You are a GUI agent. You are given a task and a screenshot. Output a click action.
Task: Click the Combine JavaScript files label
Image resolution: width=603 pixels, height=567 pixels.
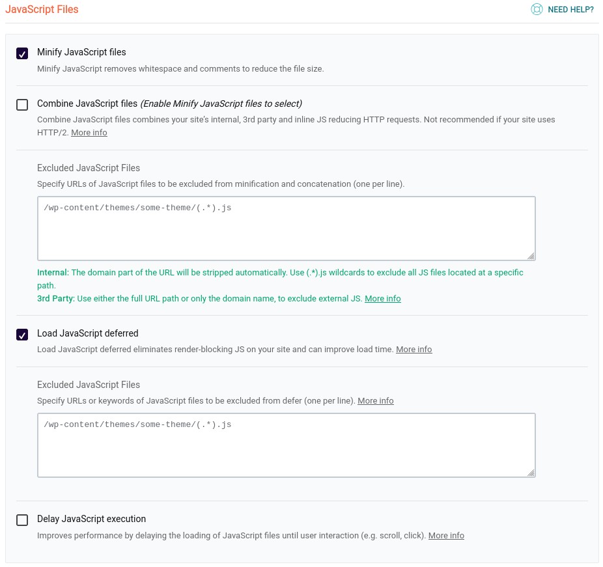pyautogui.click(x=87, y=104)
